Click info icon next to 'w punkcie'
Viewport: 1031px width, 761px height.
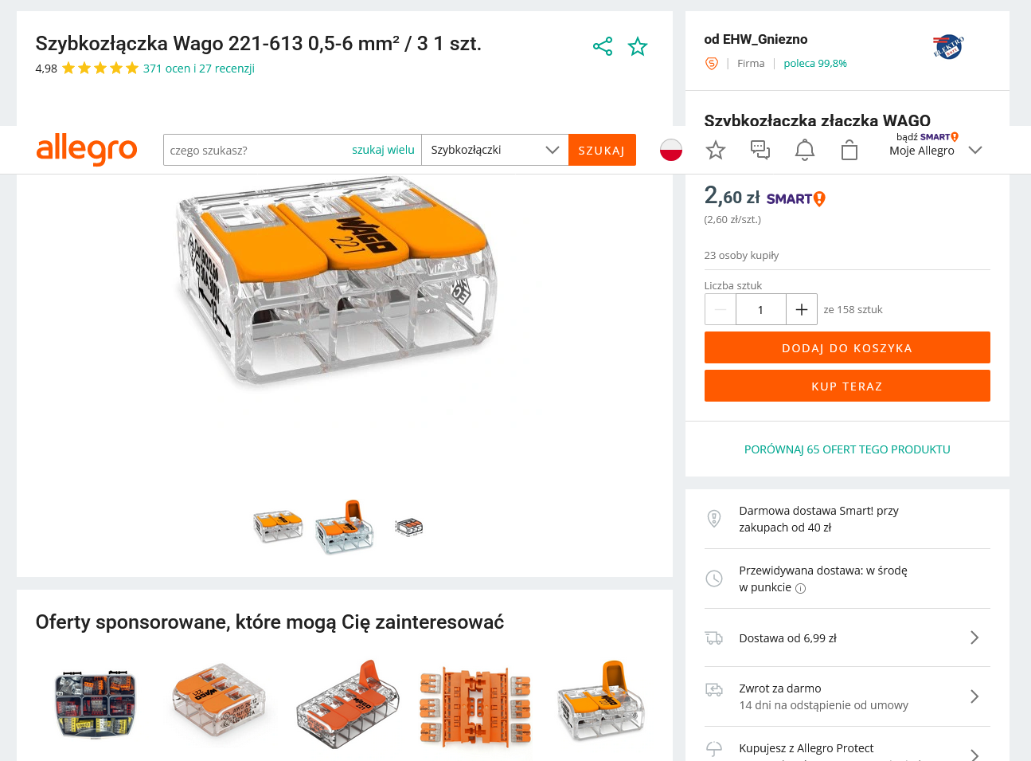tap(801, 589)
